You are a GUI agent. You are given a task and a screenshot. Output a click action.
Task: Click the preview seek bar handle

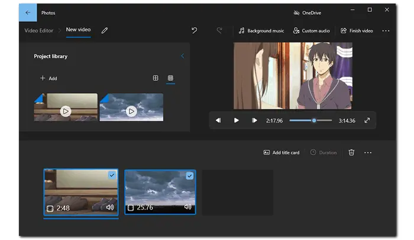point(314,120)
